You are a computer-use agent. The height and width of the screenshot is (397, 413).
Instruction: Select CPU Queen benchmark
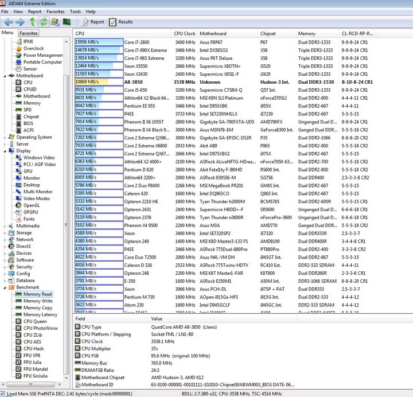click(35, 322)
